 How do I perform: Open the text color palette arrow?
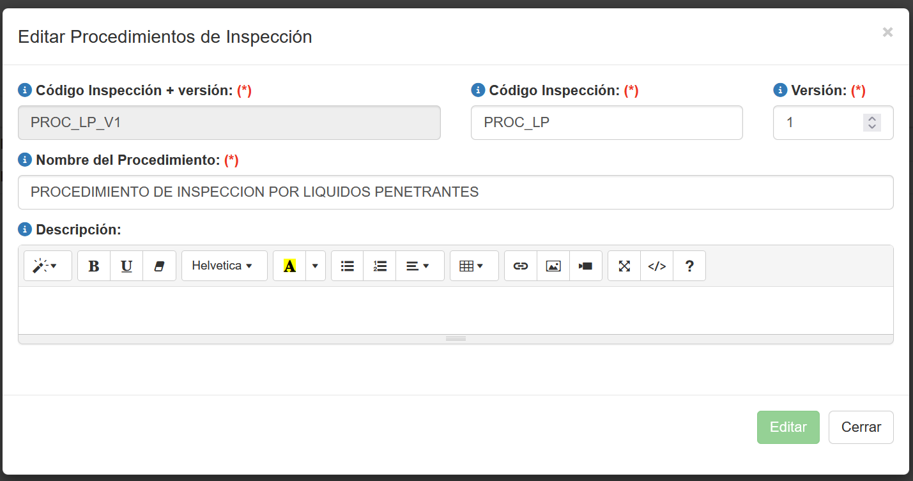[x=315, y=266]
